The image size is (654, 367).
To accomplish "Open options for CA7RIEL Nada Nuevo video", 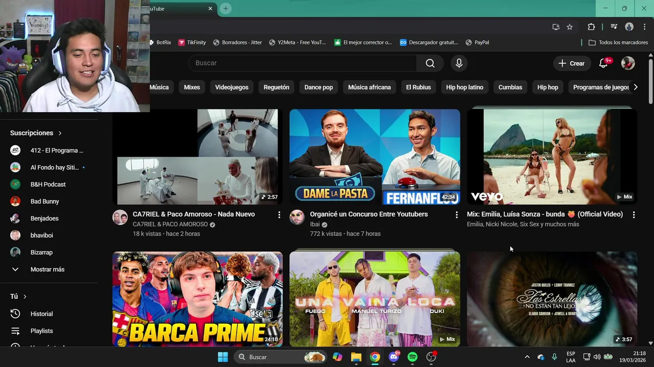I will click(x=279, y=215).
